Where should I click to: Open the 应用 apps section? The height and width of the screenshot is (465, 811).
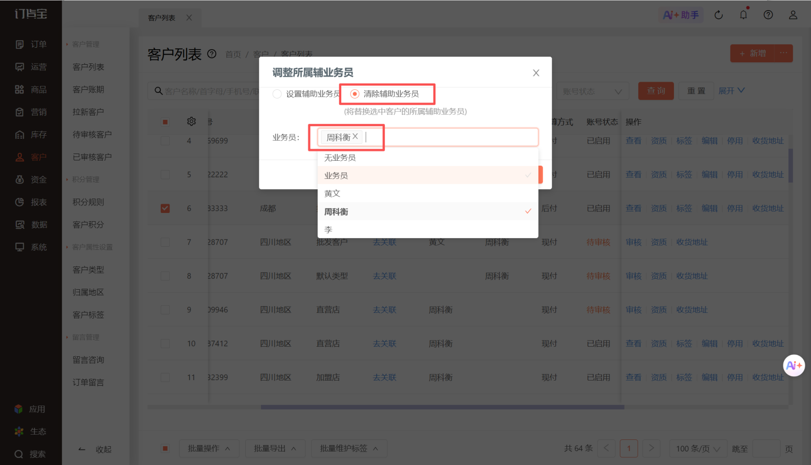click(30, 409)
